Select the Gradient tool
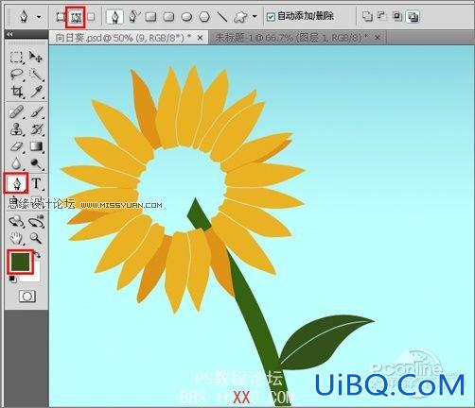 tap(36, 146)
